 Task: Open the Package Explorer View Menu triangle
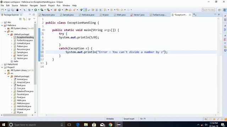(x=34, y=19)
